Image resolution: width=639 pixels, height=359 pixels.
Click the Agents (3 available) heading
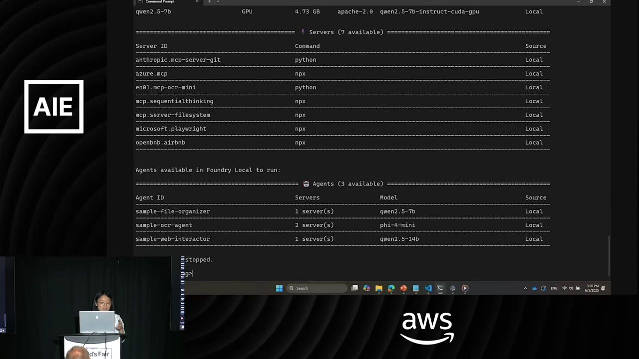pos(343,184)
